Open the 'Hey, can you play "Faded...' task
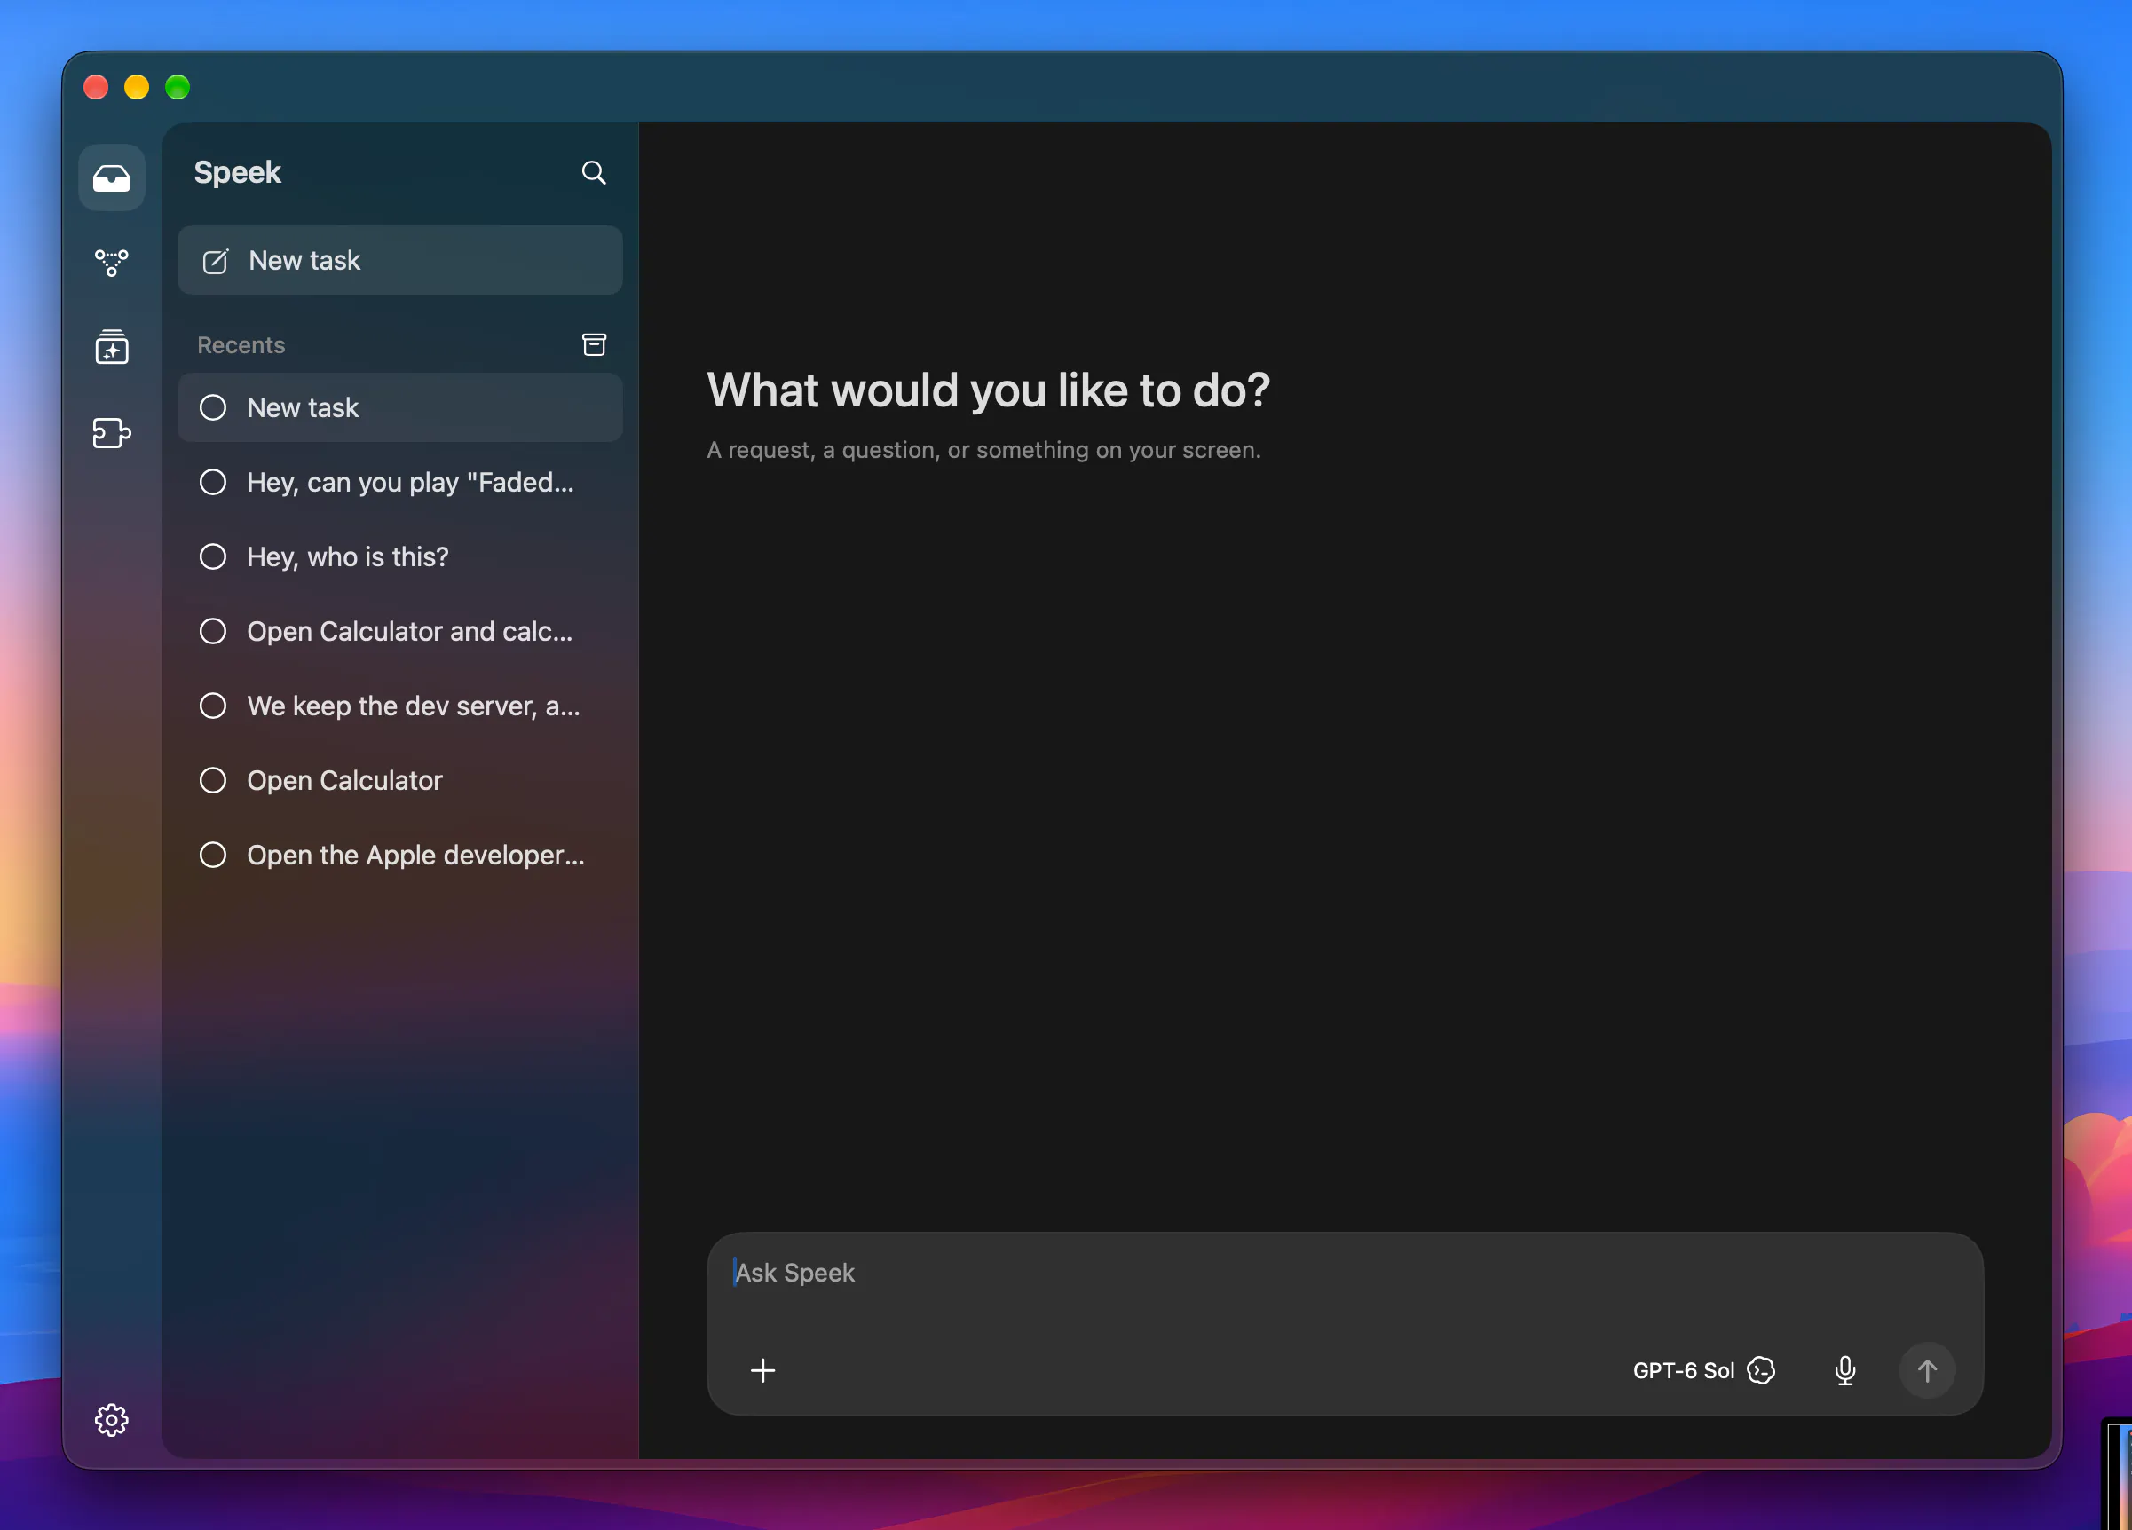Screen dimensions: 2132x1530 (400, 482)
